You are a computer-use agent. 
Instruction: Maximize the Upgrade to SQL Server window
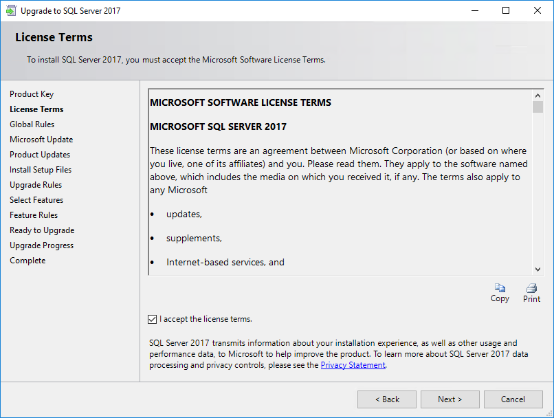pyautogui.click(x=506, y=10)
